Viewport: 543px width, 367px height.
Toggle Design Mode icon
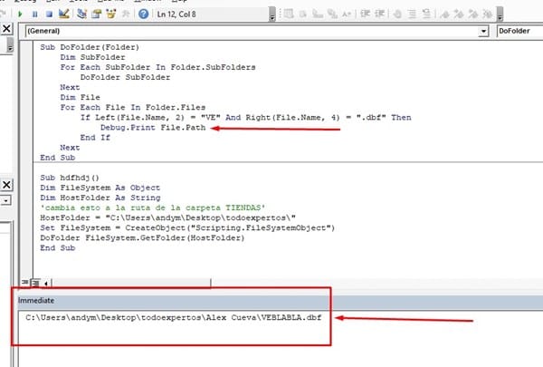[63, 14]
